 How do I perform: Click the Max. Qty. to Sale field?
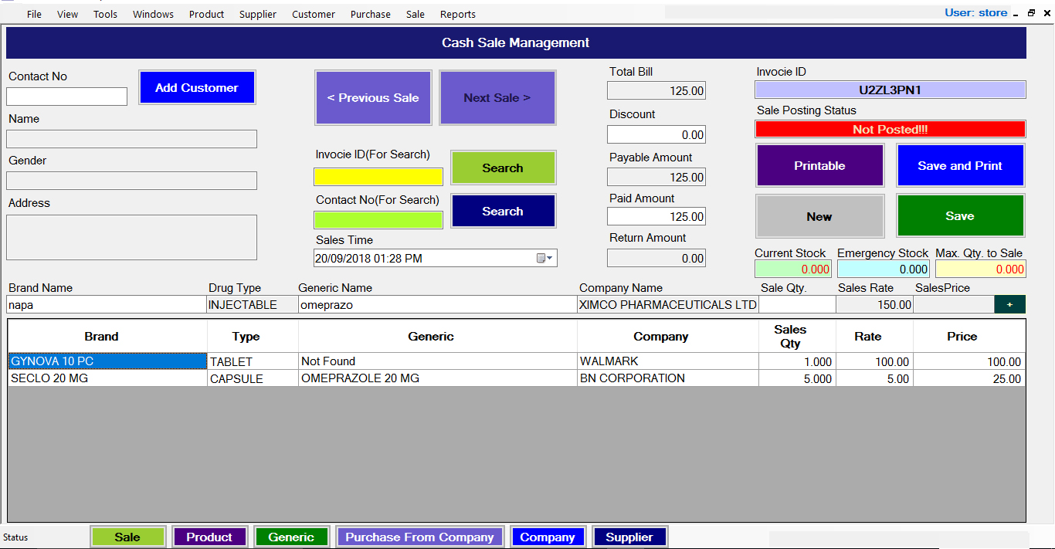(x=981, y=269)
